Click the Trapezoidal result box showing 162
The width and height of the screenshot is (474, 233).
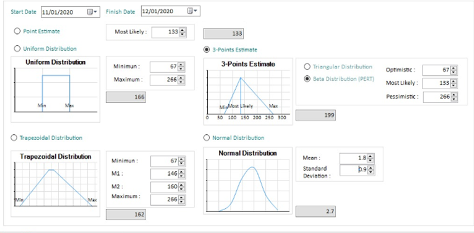(x=126, y=215)
